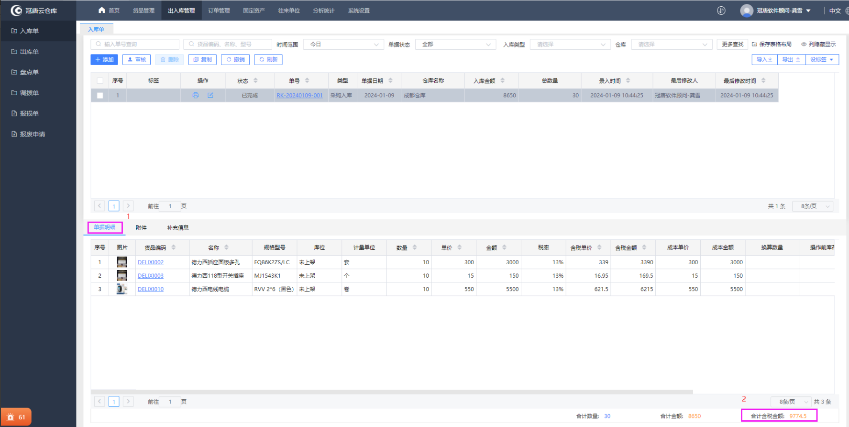
Task: Click the circular icon left of user avatar
Action: [x=721, y=11]
